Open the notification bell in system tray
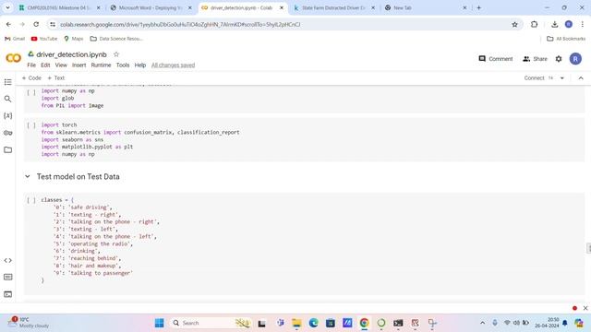 565,323
